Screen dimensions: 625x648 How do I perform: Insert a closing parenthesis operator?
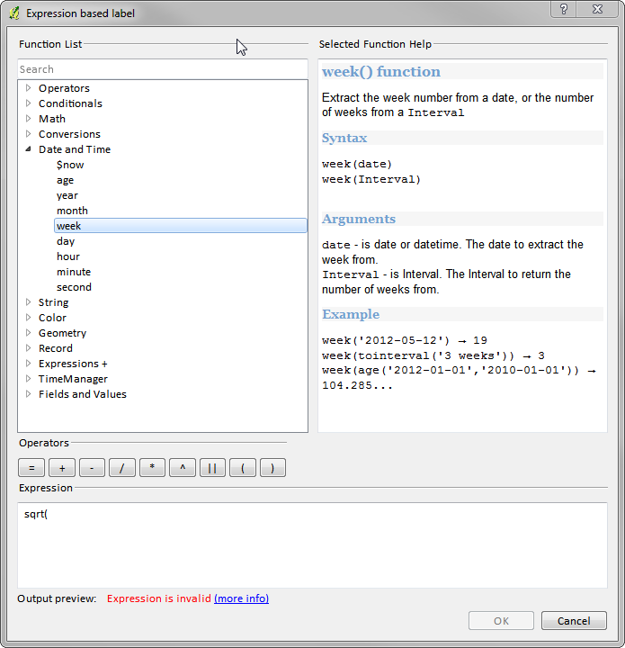click(x=272, y=468)
